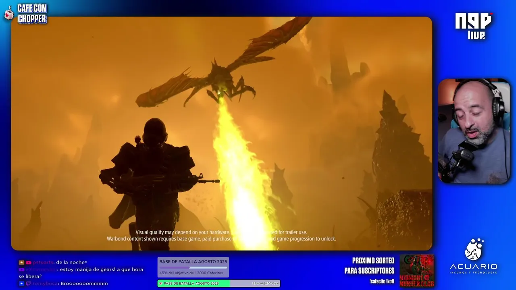
Task: Click 'Insumos y Tecnologia' tagline
Action: (x=474, y=273)
